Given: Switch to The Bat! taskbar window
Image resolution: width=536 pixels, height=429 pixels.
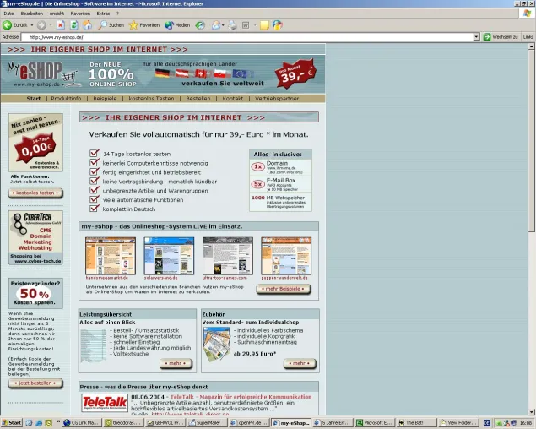Looking at the screenshot, I should pos(416,423).
